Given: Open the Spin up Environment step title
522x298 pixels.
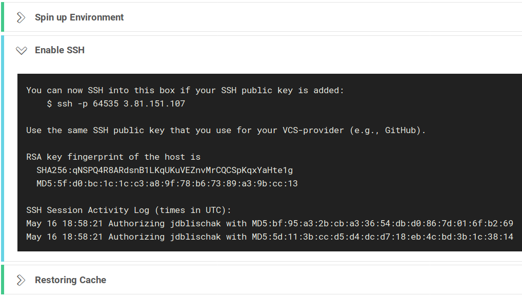Looking at the screenshot, I should tap(79, 17).
